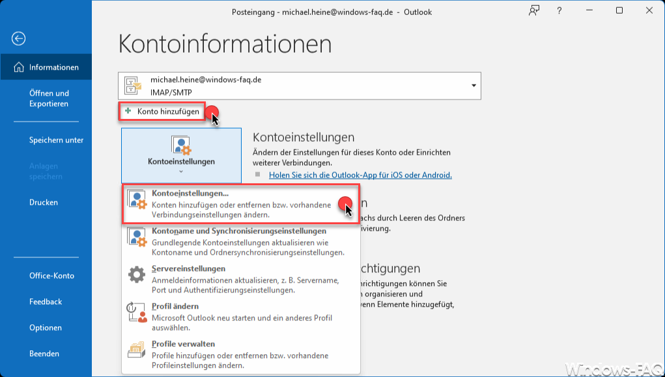Choose Kontoeinstellungen... from the dropdown menu
Viewport: 665px width, 377px height.
pos(241,204)
